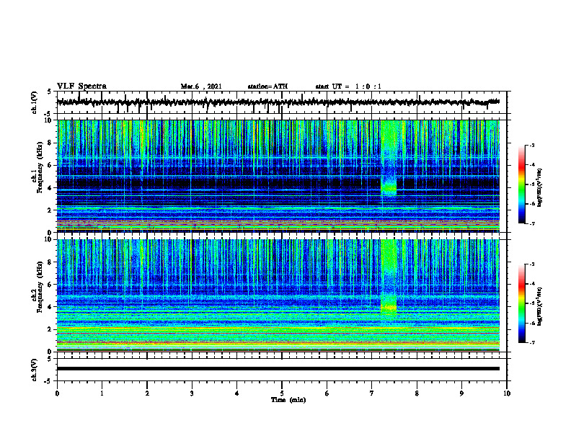Click time axis tick label "7"
The width and height of the screenshot is (571, 441).
point(372,393)
